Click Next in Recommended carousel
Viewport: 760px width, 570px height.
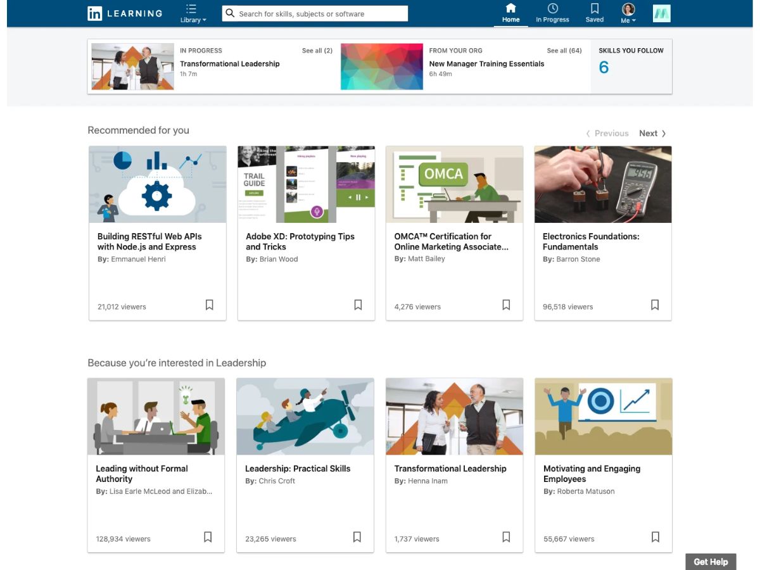coord(652,133)
